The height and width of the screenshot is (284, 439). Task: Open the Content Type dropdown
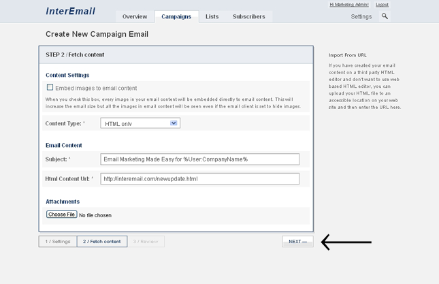click(x=140, y=123)
